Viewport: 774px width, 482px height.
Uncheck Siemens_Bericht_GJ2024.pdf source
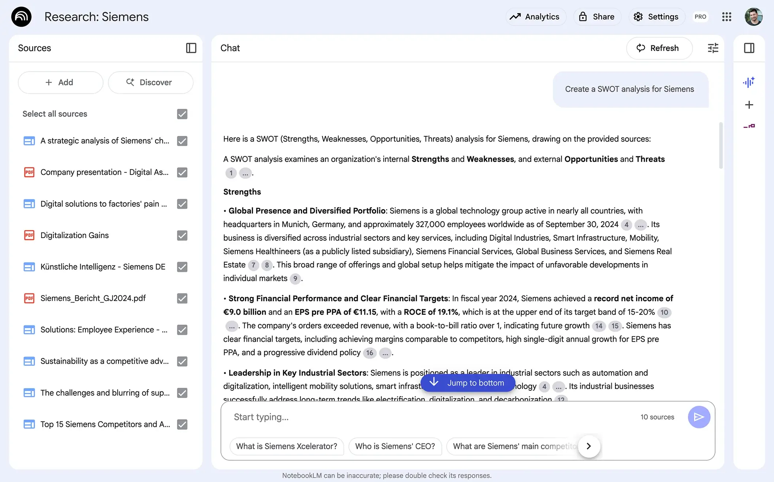tap(182, 298)
